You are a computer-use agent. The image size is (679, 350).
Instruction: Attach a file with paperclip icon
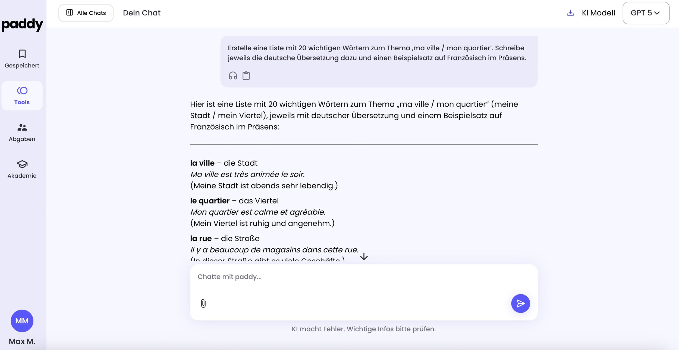203,303
